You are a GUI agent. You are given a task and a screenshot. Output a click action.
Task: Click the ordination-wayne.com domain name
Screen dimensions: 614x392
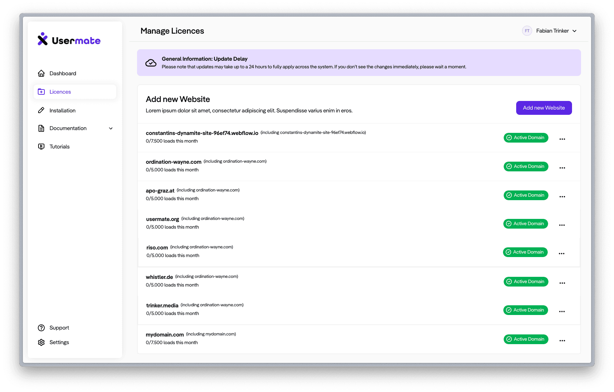tap(173, 162)
